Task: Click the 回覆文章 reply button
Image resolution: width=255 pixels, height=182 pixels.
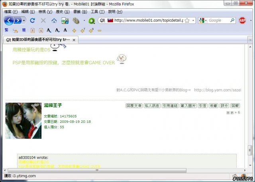Action: (134, 106)
